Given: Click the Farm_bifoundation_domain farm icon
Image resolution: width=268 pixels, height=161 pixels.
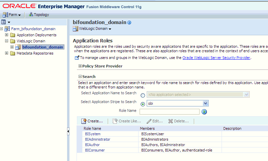Looking at the screenshot, I should tap(7, 29).
